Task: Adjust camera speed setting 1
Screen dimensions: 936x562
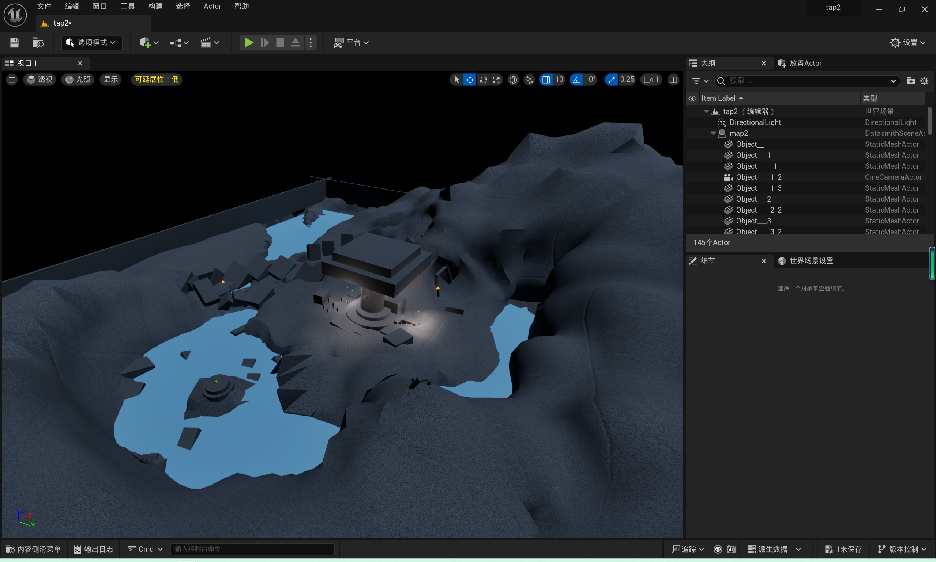Action: pyautogui.click(x=651, y=80)
